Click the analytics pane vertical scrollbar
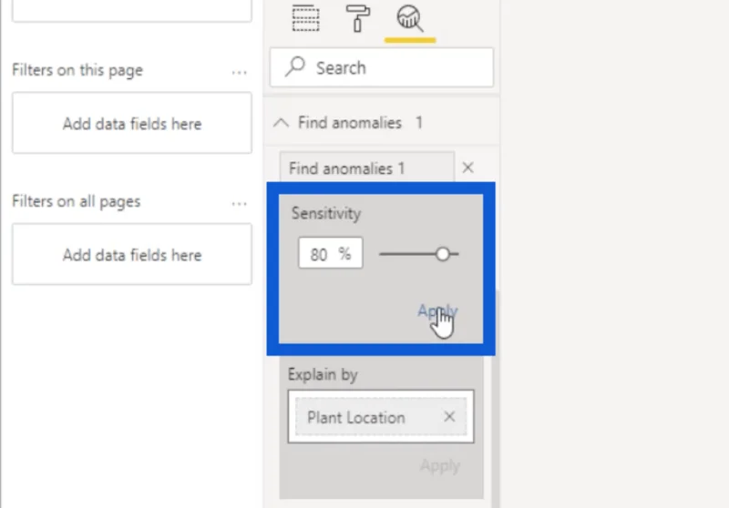This screenshot has height=508, width=729. tap(496, 400)
